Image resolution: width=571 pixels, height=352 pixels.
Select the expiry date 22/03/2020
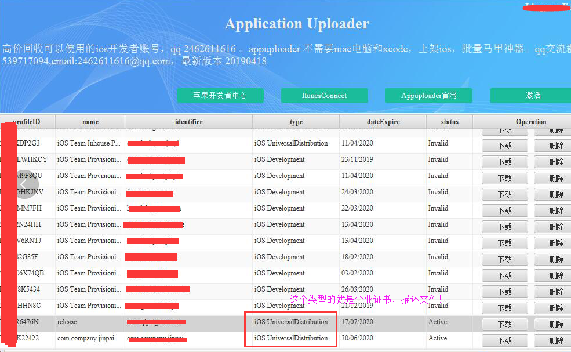[x=357, y=208]
